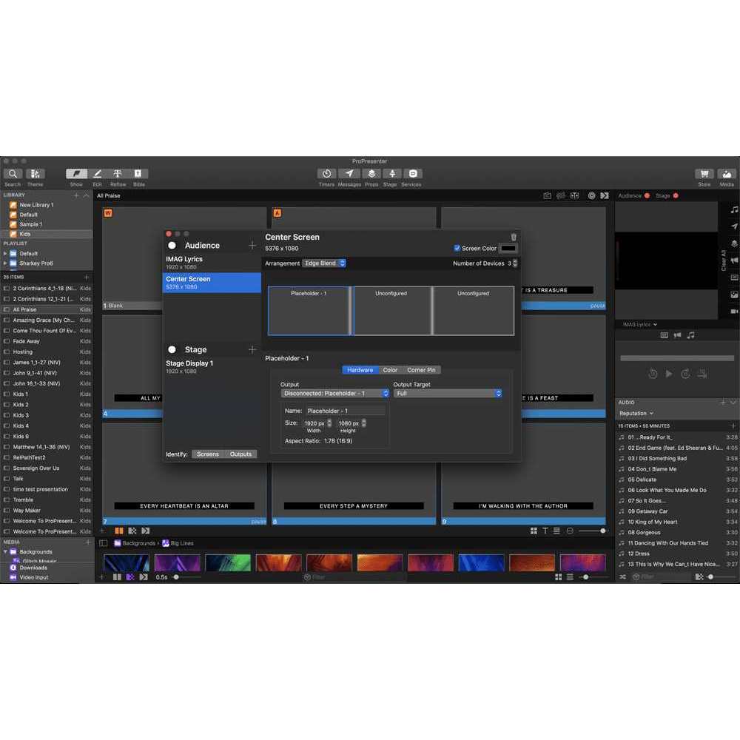Check the All Praise item checkbox
Image resolution: width=740 pixels, height=740 pixels.
pyautogui.click(x=7, y=309)
